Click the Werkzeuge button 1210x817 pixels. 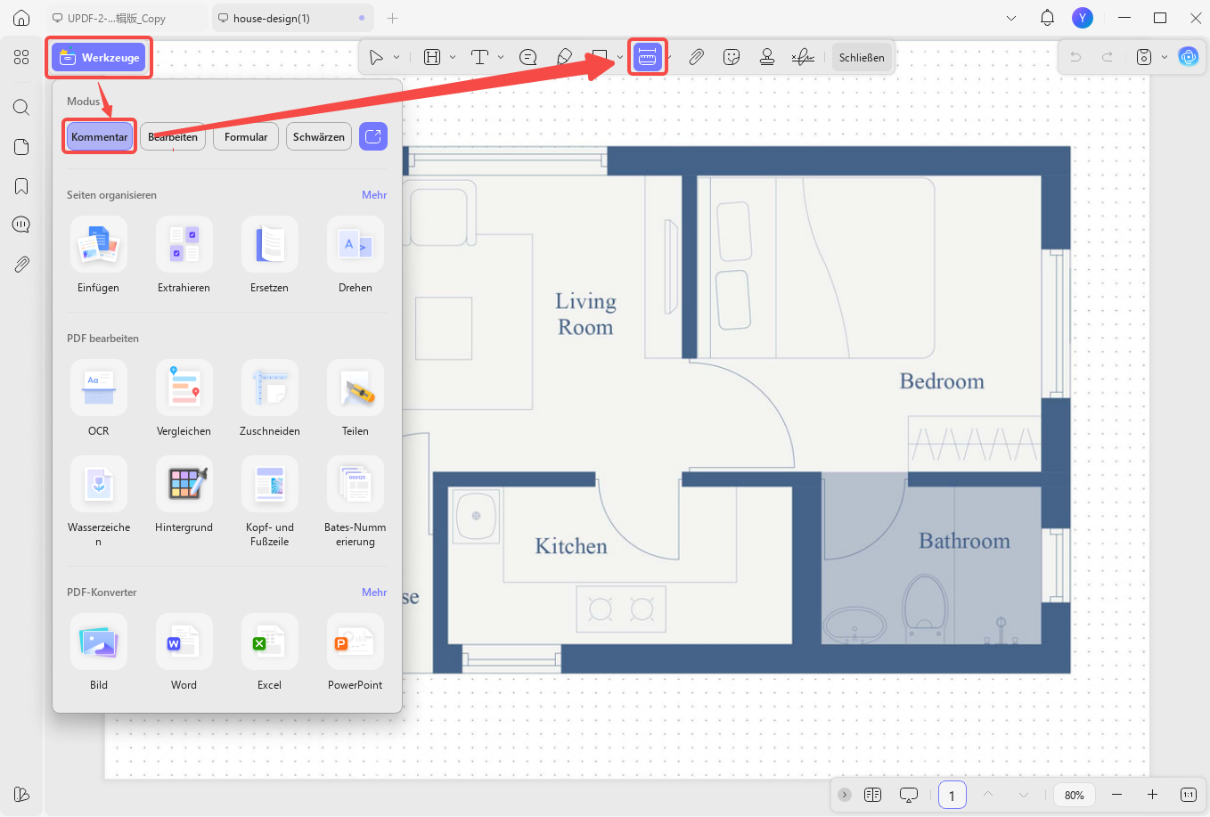pos(99,57)
